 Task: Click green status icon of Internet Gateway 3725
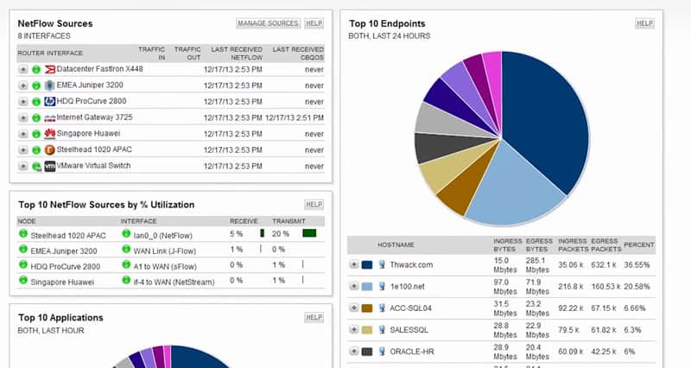(x=36, y=117)
